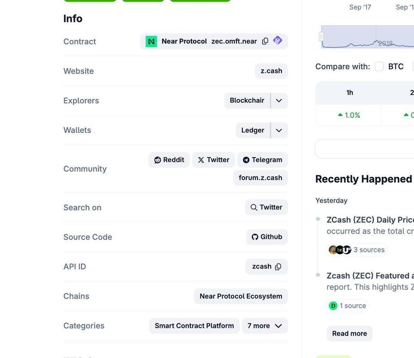Image resolution: width=414 pixels, height=358 pixels.
Task: Expand the Wallets dropdown arrow
Action: [279, 130]
